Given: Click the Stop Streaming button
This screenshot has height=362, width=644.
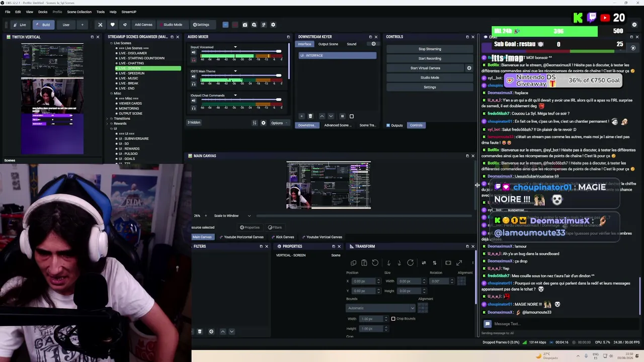Looking at the screenshot, I should coord(430,49).
